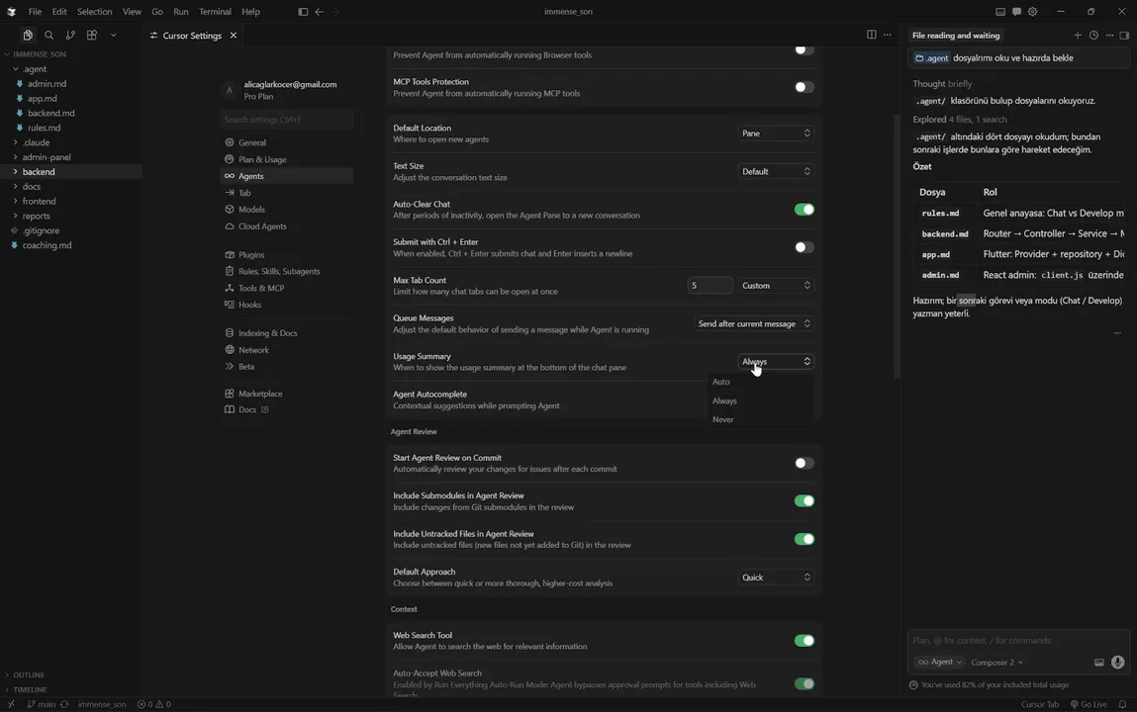Open the Explorer files icon
The width and height of the screenshot is (1137, 712).
(x=28, y=35)
